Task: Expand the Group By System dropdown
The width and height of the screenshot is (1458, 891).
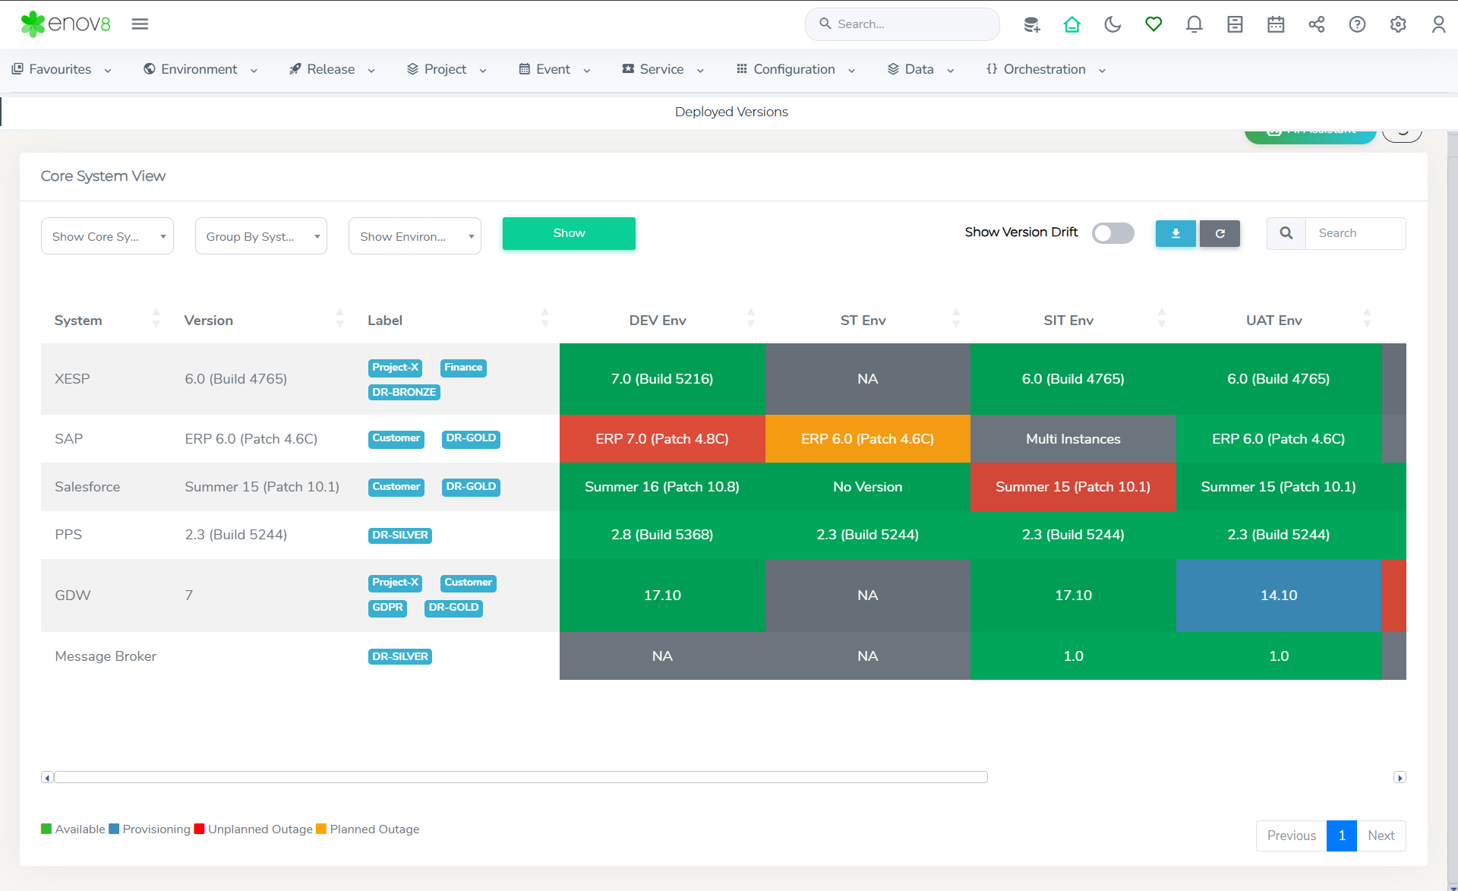Action: pos(260,236)
